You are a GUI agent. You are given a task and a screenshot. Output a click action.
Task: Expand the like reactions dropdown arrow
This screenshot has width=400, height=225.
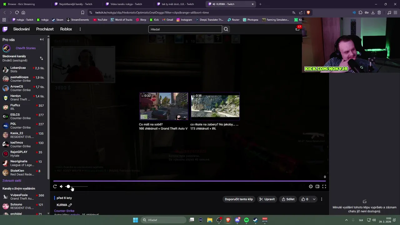click(314, 199)
